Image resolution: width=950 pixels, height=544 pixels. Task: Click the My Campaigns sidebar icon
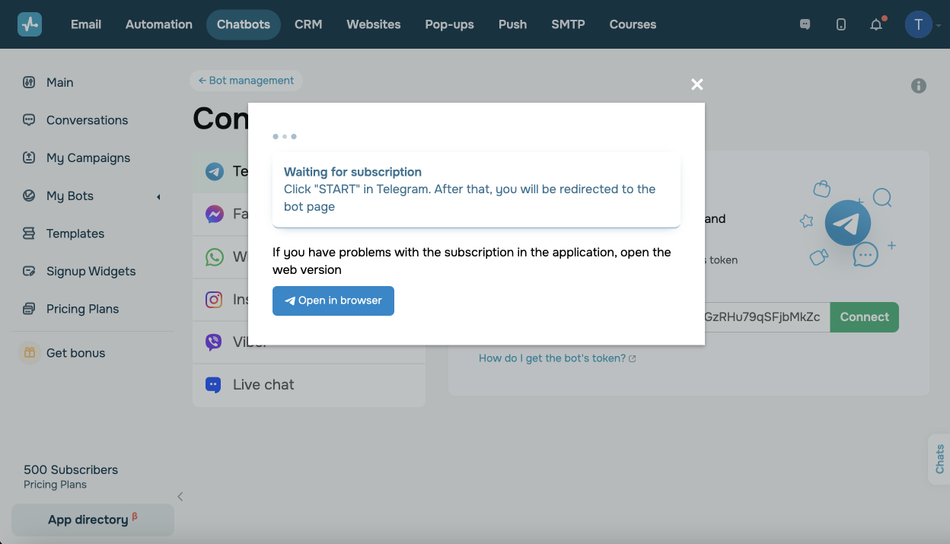(x=29, y=157)
